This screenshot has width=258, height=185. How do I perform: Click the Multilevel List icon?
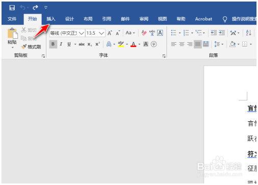pyautogui.click(x=198, y=33)
